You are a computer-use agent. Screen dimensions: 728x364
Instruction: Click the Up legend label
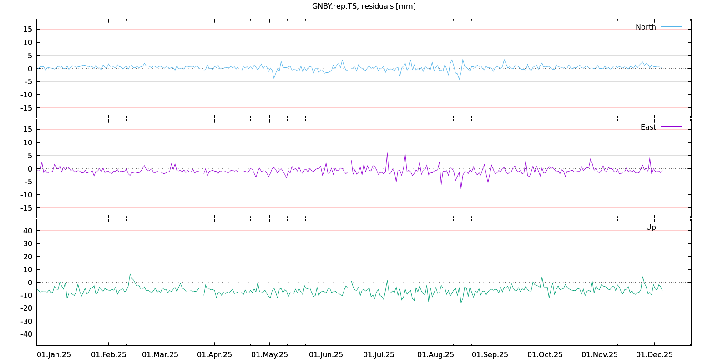651,227
